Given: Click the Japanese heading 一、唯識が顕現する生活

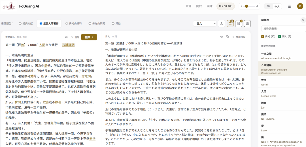Looking at the screenshot, I should pyautogui.click(x=121, y=50).
